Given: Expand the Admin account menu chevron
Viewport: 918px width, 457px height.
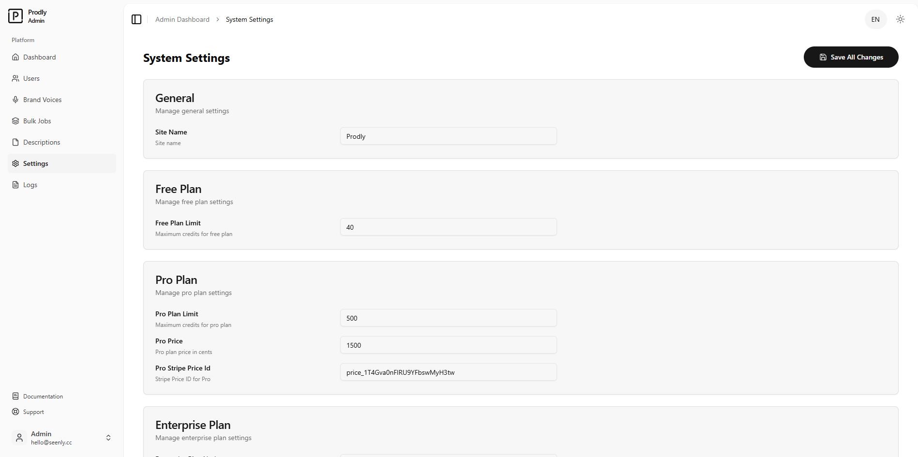Looking at the screenshot, I should click(x=108, y=438).
